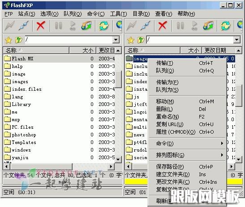The width and height of the screenshot is (245, 207).
Task: Click the right pane path input field
Action: [x=190, y=40]
